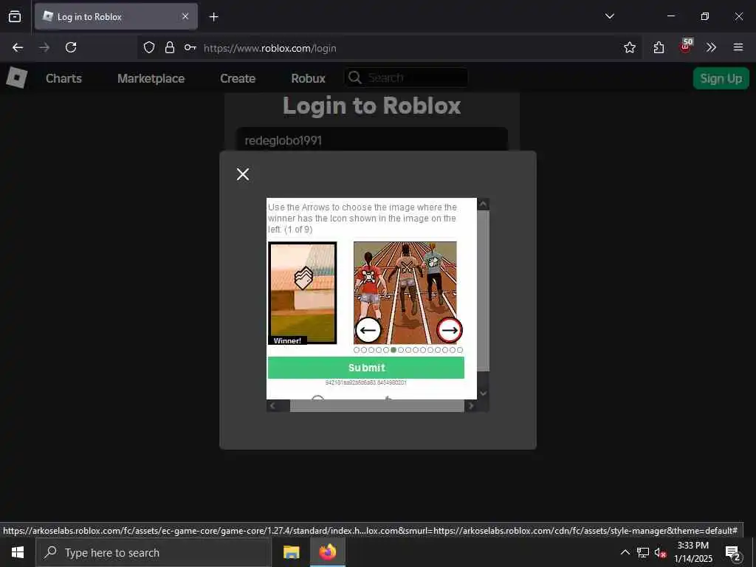This screenshot has height=567, width=756.
Task: Open the Robux nav item
Action: tap(308, 78)
